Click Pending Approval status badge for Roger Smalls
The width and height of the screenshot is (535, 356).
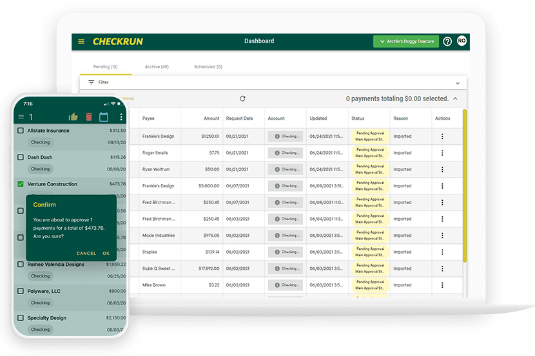(x=370, y=153)
